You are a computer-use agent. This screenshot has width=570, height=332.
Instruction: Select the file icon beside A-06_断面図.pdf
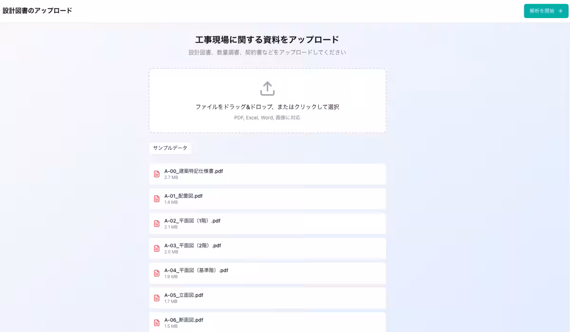coord(156,322)
